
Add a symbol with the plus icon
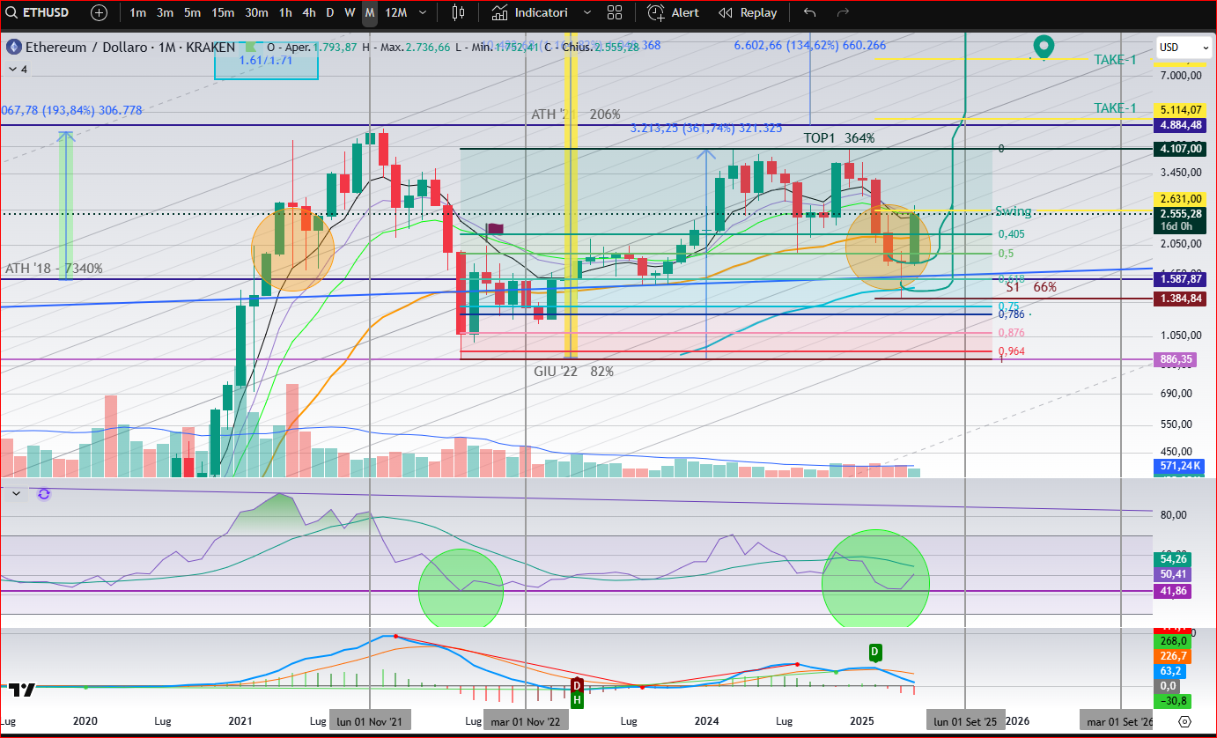(x=100, y=13)
